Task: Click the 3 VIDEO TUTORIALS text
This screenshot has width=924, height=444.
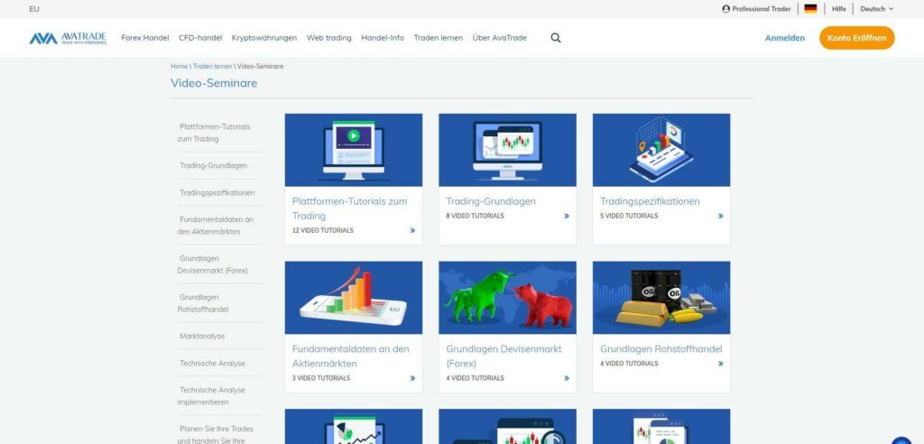Action: click(x=321, y=378)
